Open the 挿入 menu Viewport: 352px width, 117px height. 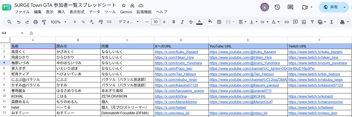pyautogui.click(x=61, y=12)
